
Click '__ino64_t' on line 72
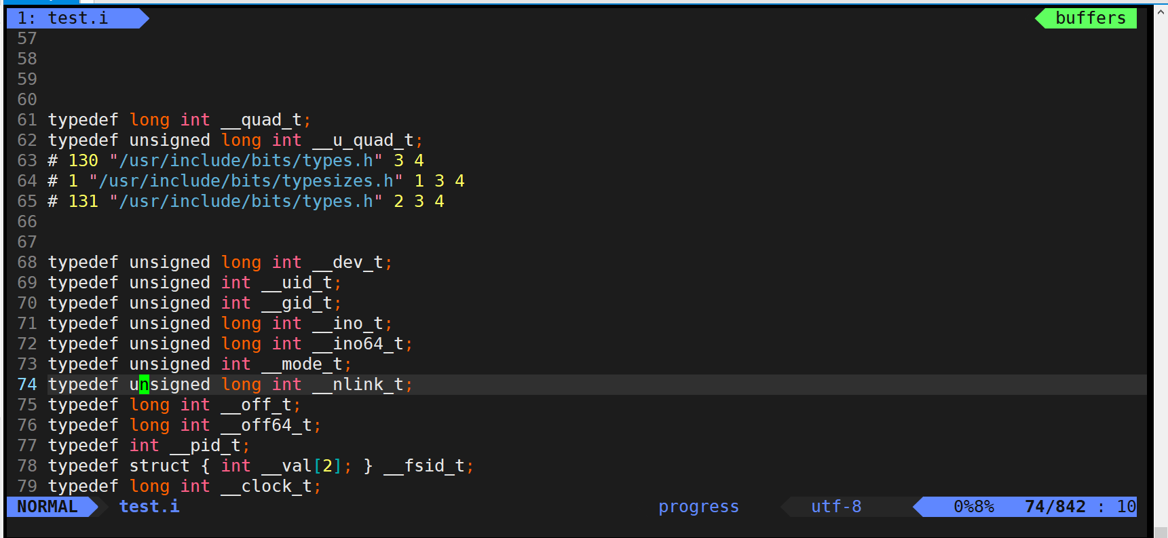(358, 344)
